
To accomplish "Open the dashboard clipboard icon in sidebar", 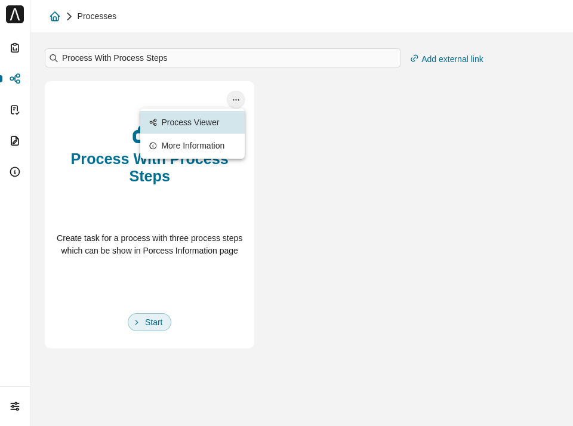I will (15, 48).
